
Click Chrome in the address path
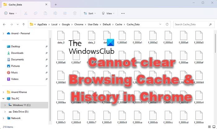79,24
